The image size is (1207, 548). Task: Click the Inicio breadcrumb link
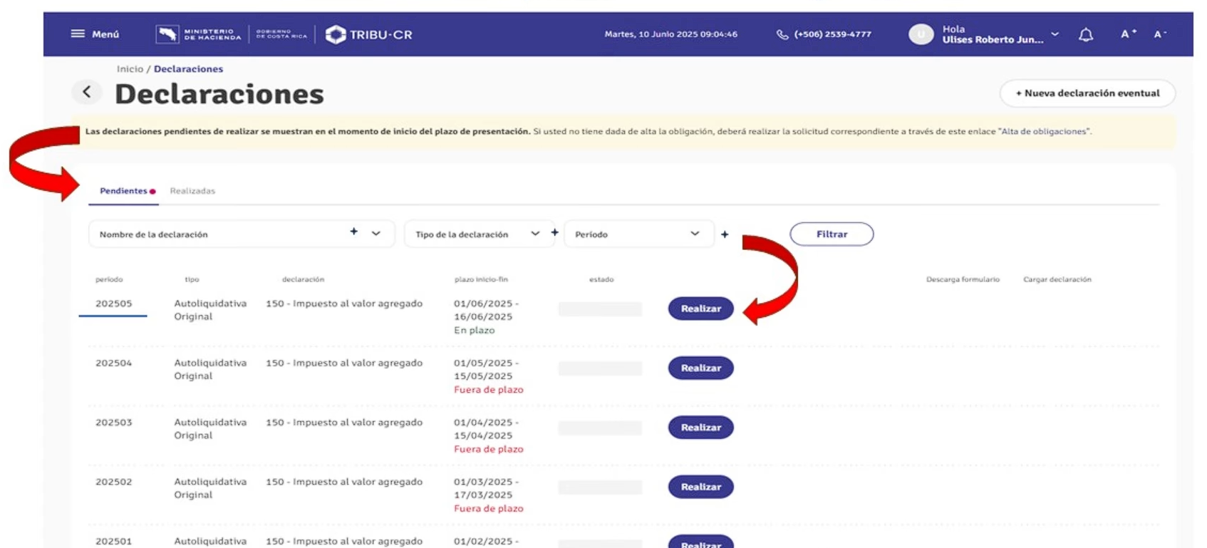pos(130,69)
